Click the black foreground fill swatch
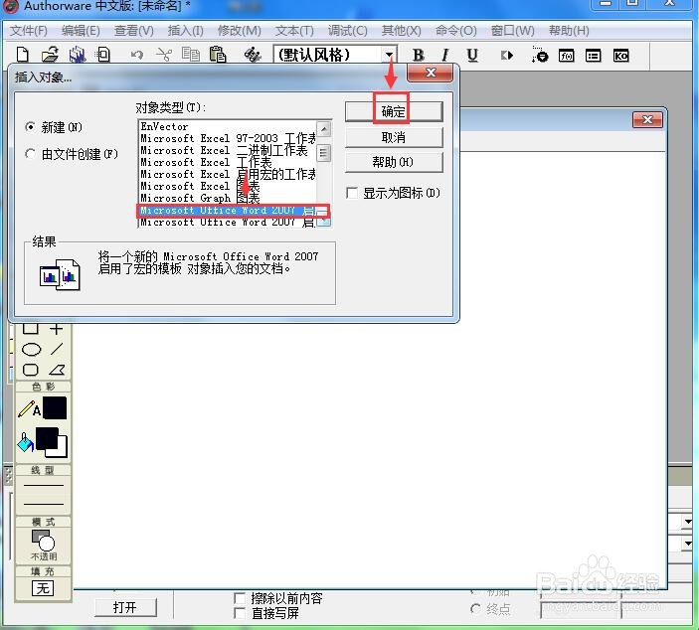Viewport: 699px width, 630px height. tap(47, 438)
